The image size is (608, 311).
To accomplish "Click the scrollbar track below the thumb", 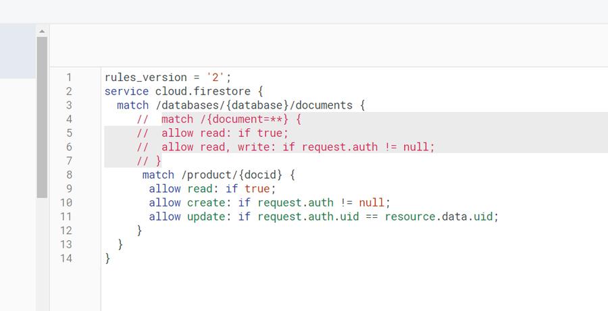I will point(42,254).
